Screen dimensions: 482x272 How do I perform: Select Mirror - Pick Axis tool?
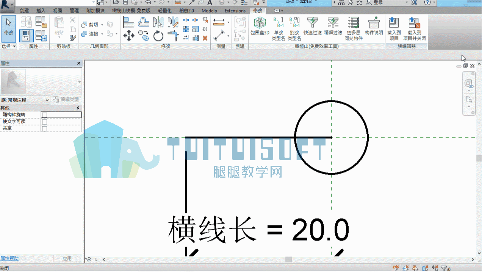[x=158, y=22]
